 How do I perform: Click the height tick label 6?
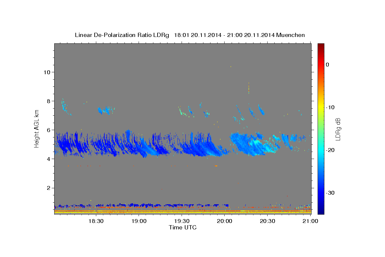49,130
